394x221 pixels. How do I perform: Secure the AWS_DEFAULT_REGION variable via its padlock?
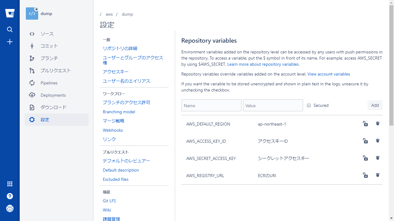pyautogui.click(x=365, y=123)
